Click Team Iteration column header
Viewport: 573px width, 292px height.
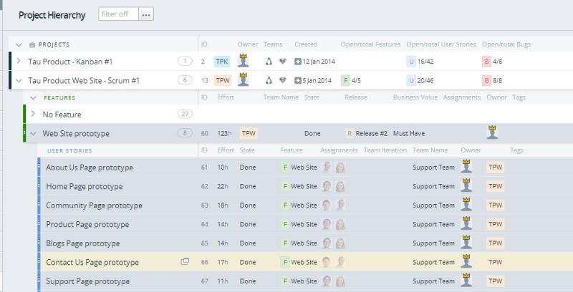(385, 150)
